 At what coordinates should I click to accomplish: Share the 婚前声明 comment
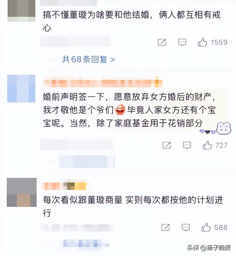pyautogui.click(x=167, y=145)
